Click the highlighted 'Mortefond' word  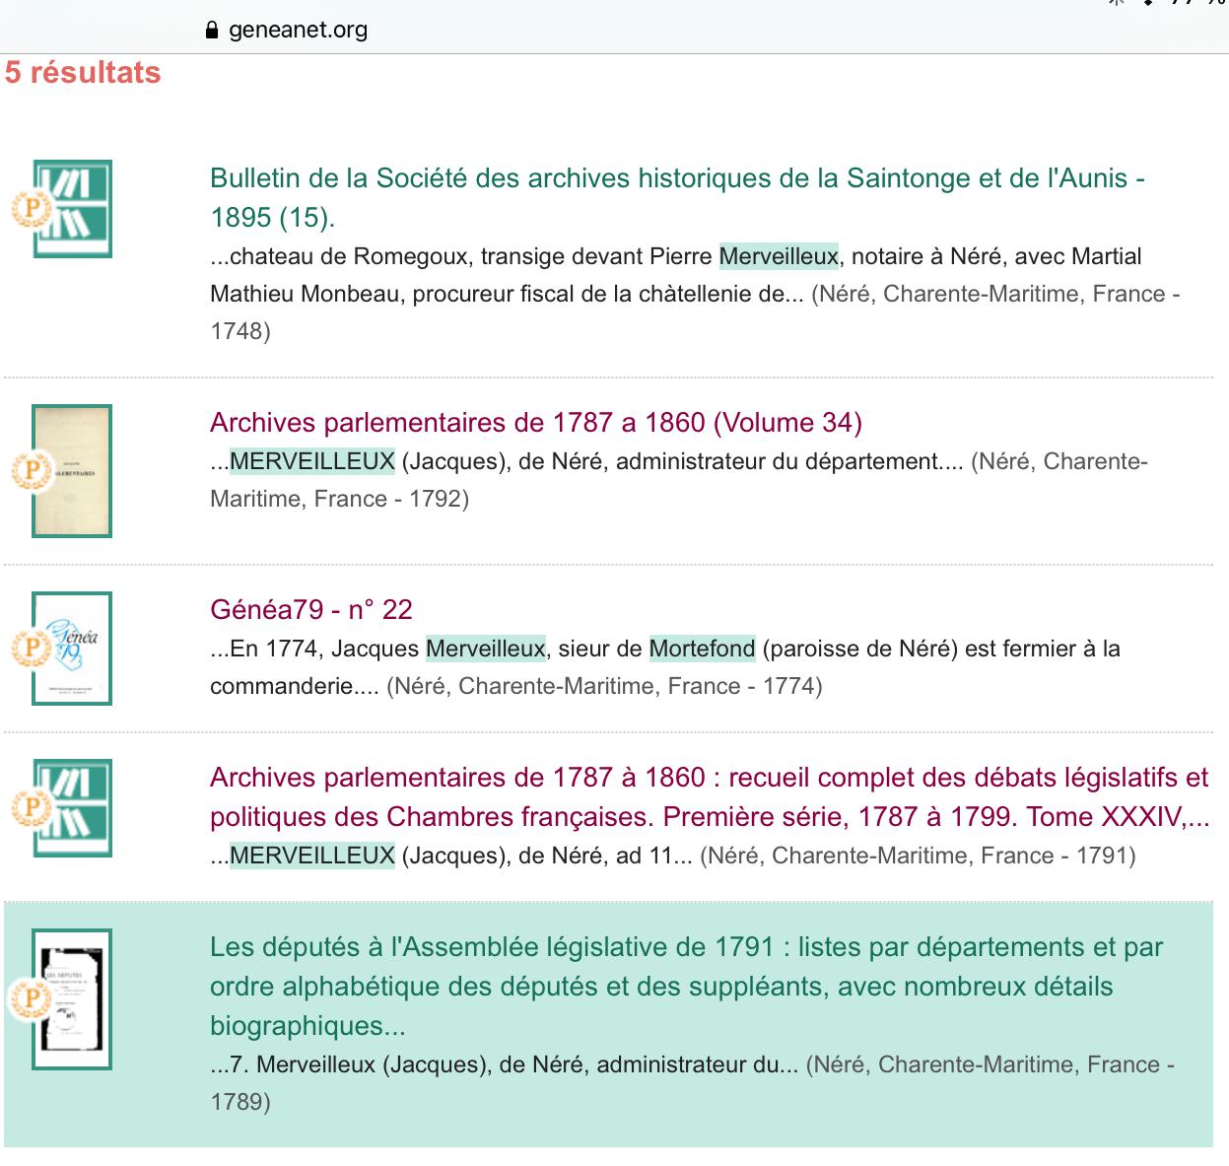(x=702, y=649)
